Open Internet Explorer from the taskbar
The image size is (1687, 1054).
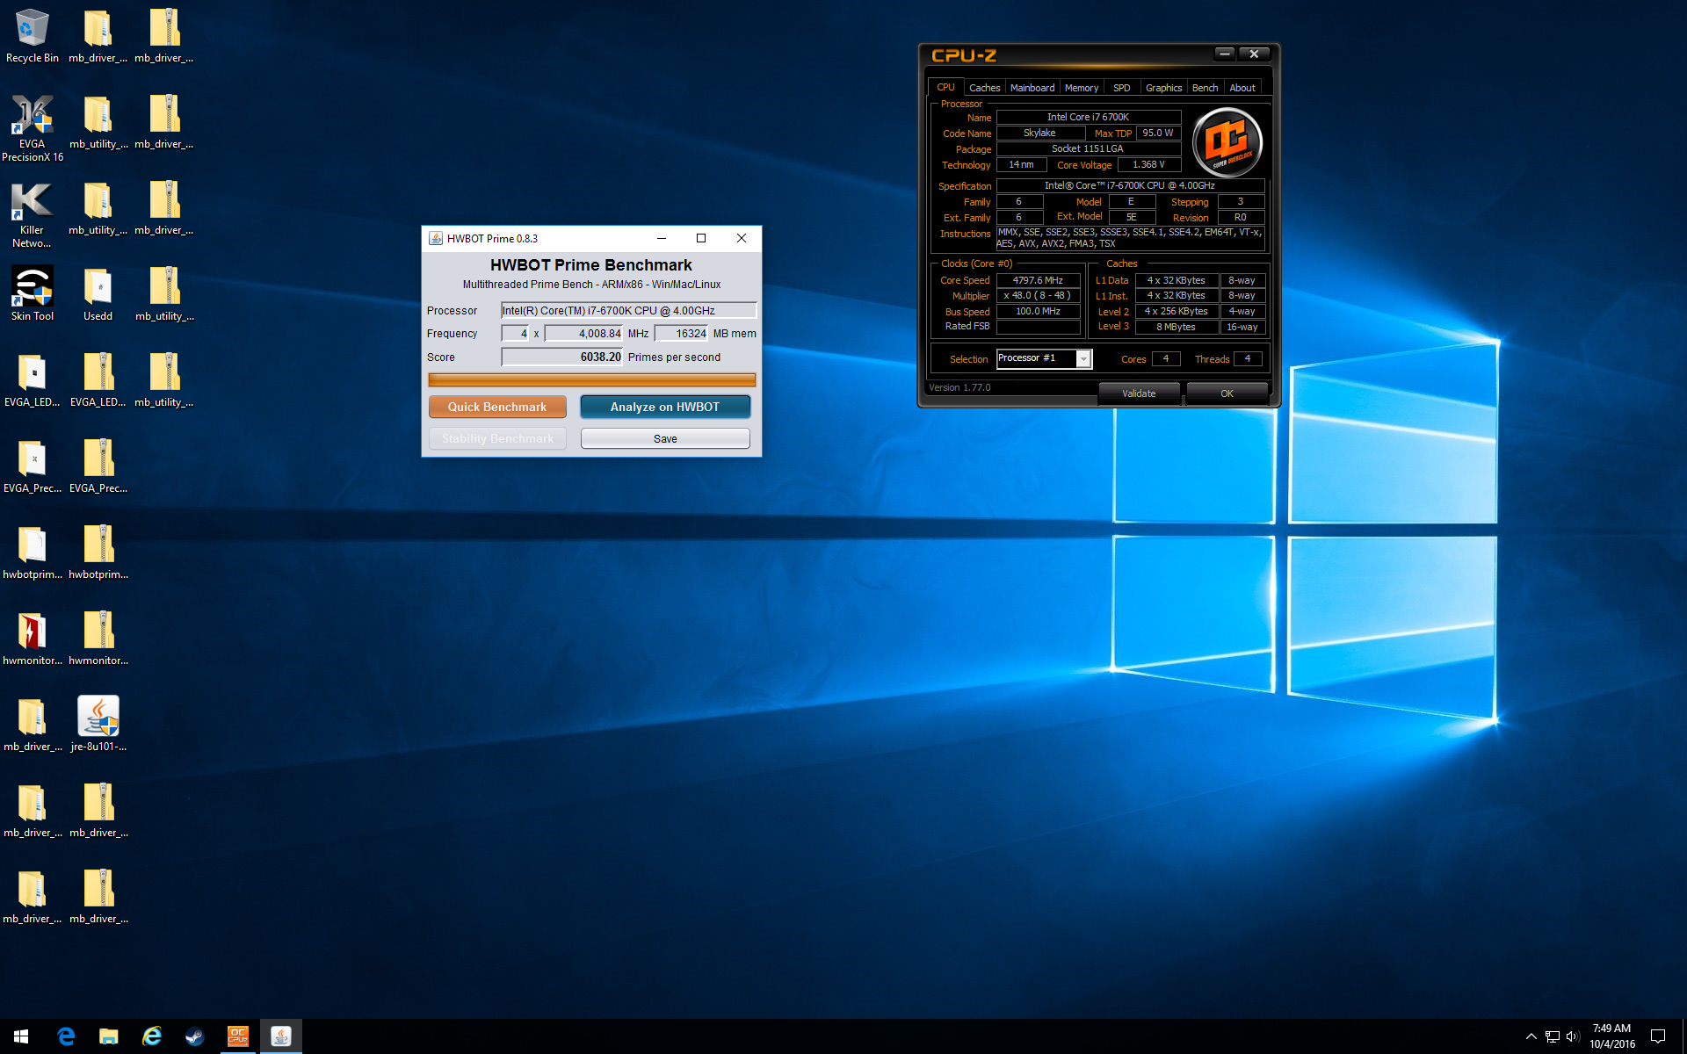152,1036
